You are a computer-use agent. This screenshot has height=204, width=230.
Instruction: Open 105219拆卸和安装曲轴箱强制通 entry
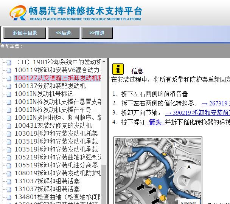click(58, 157)
